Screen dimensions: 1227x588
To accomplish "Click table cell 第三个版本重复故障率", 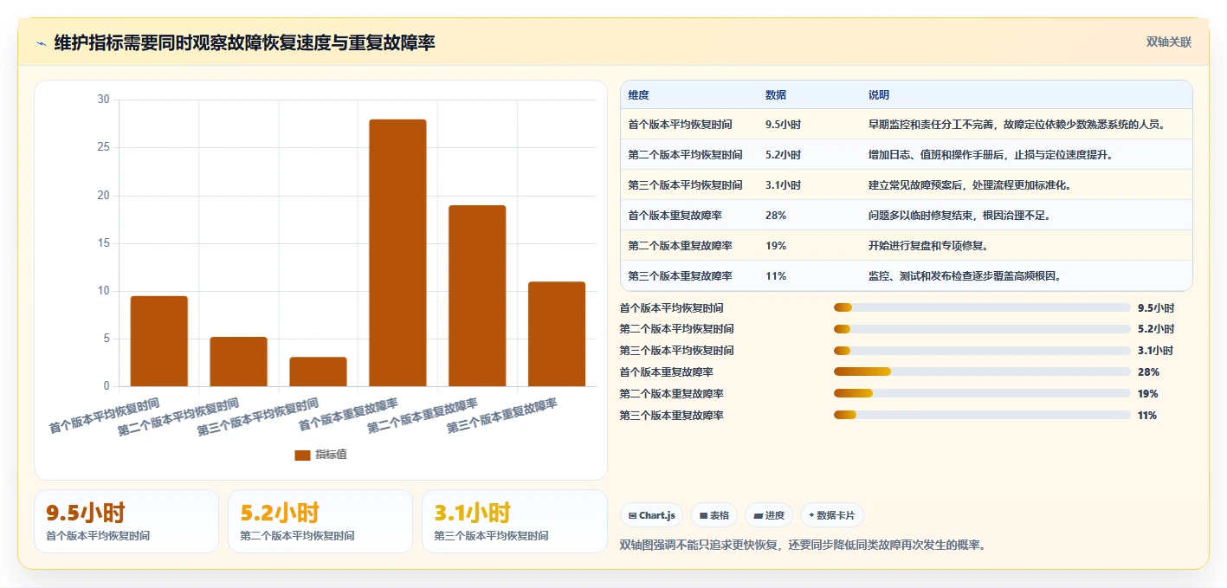I will pyautogui.click(x=681, y=276).
